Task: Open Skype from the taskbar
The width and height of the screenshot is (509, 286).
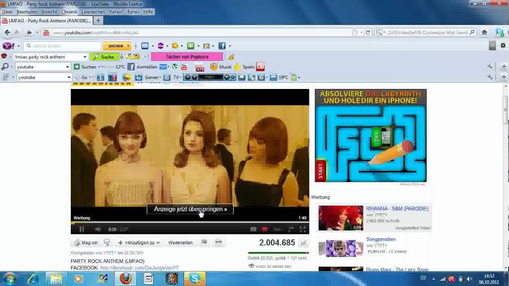Action: click(195, 278)
